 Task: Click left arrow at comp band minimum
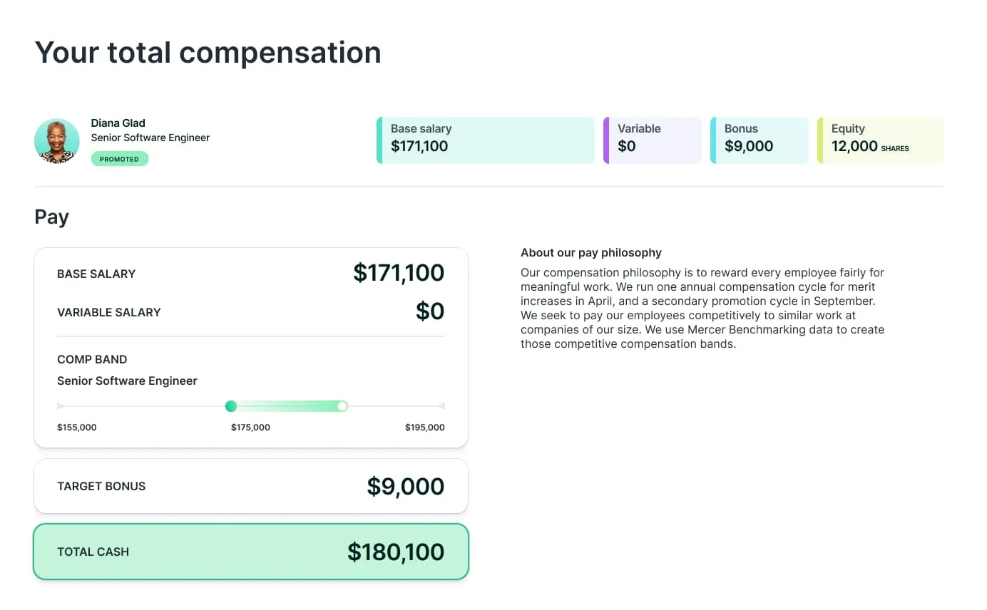61,406
